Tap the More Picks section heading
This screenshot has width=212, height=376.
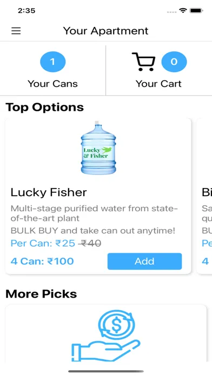click(x=41, y=294)
